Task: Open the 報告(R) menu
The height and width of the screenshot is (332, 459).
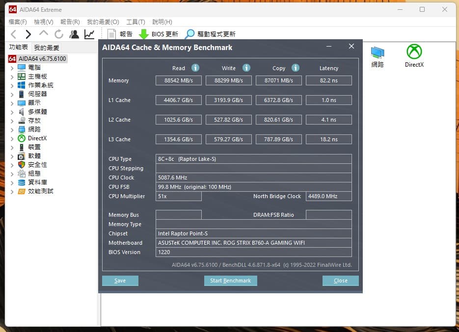Action: click(70, 22)
